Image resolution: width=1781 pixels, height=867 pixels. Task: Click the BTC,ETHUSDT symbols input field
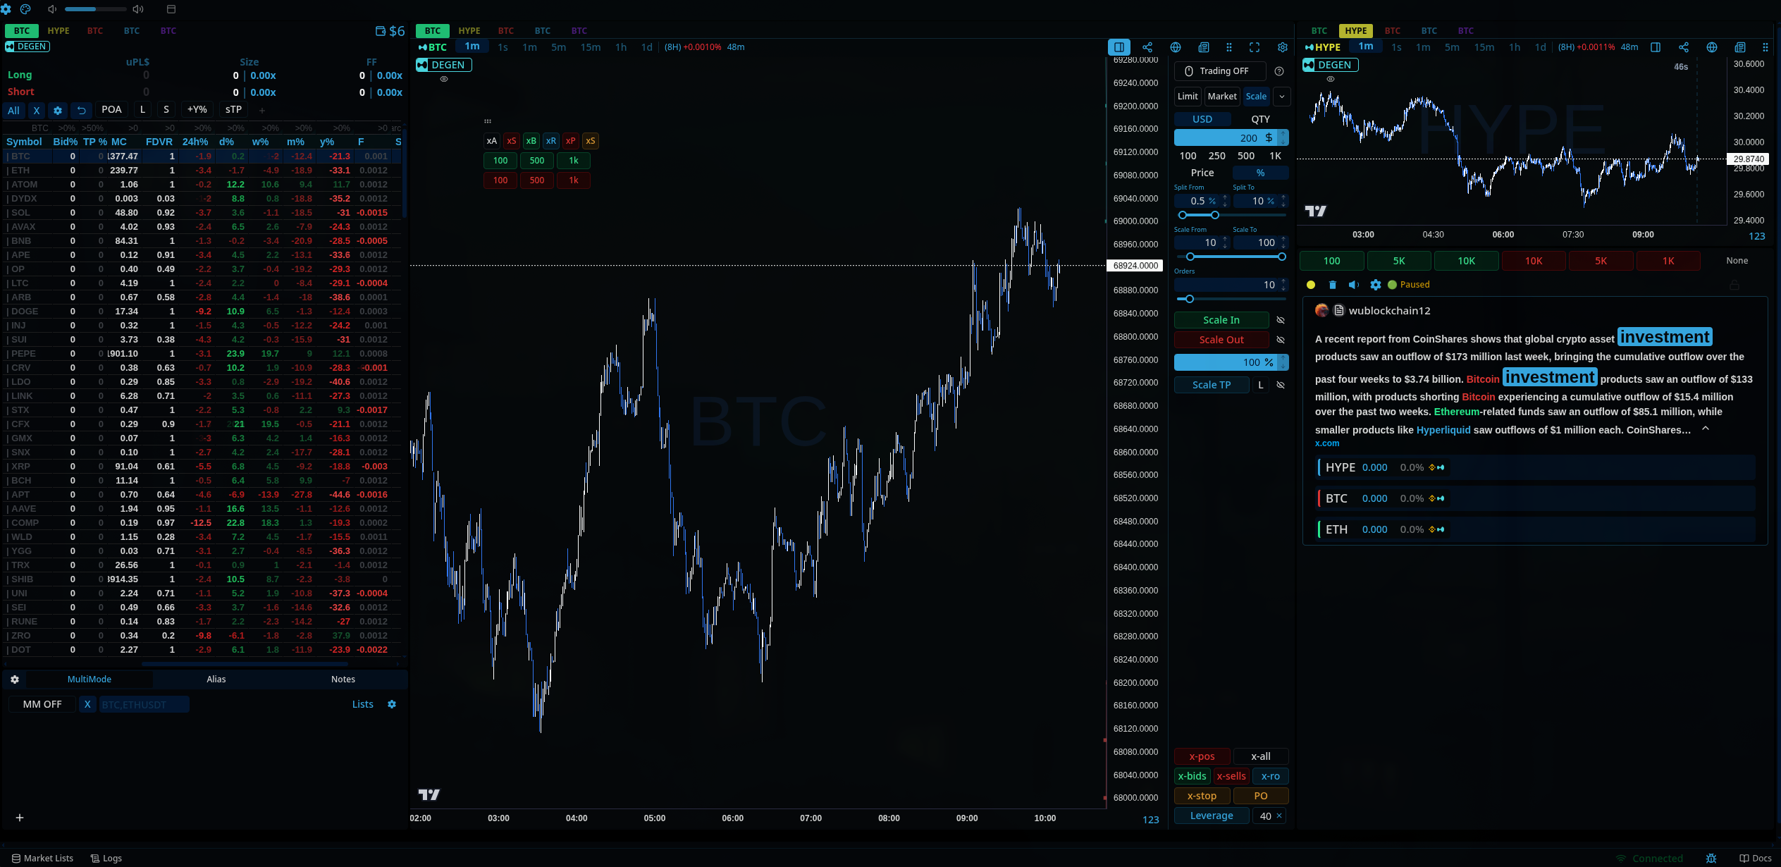(144, 704)
